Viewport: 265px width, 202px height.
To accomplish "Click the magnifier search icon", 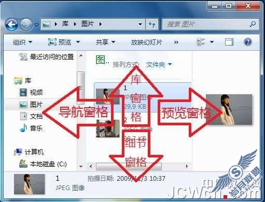I will pyautogui.click(x=253, y=24).
